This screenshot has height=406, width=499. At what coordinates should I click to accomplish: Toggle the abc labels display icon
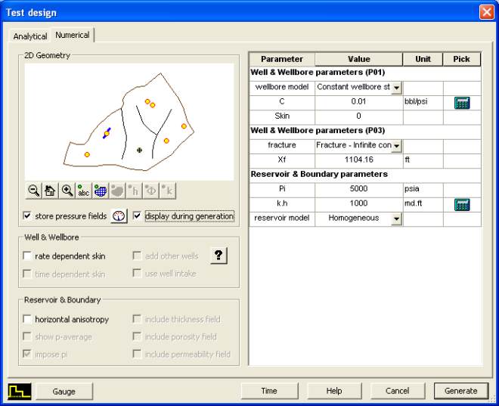click(84, 191)
